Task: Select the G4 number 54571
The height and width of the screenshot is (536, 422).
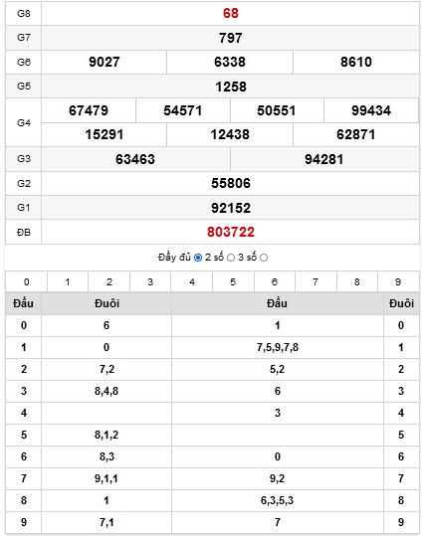Action: coord(183,110)
